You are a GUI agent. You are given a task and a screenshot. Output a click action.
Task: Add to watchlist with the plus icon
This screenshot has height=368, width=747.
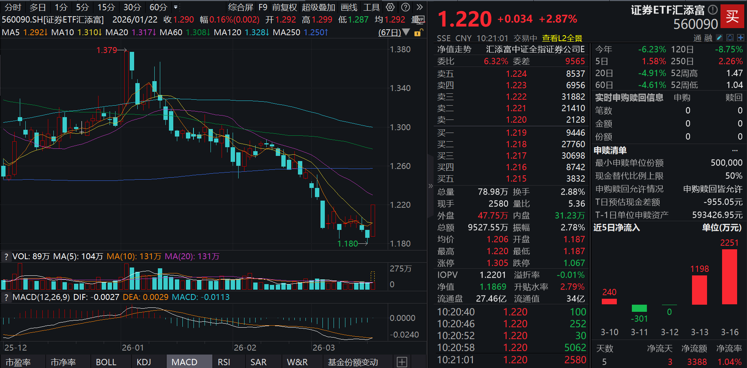[740, 38]
